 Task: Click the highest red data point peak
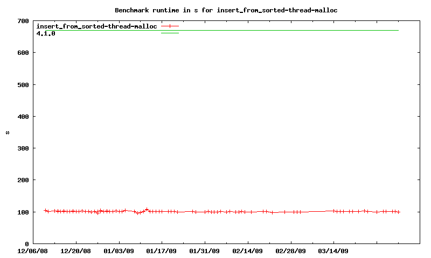pyautogui.click(x=147, y=209)
